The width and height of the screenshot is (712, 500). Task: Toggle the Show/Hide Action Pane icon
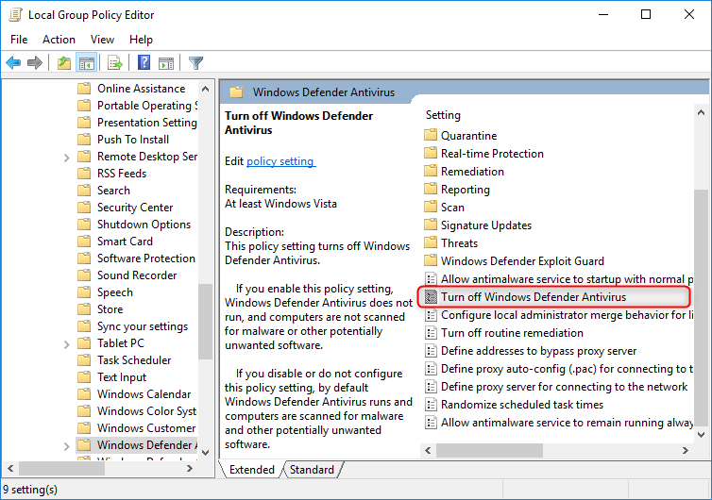166,63
